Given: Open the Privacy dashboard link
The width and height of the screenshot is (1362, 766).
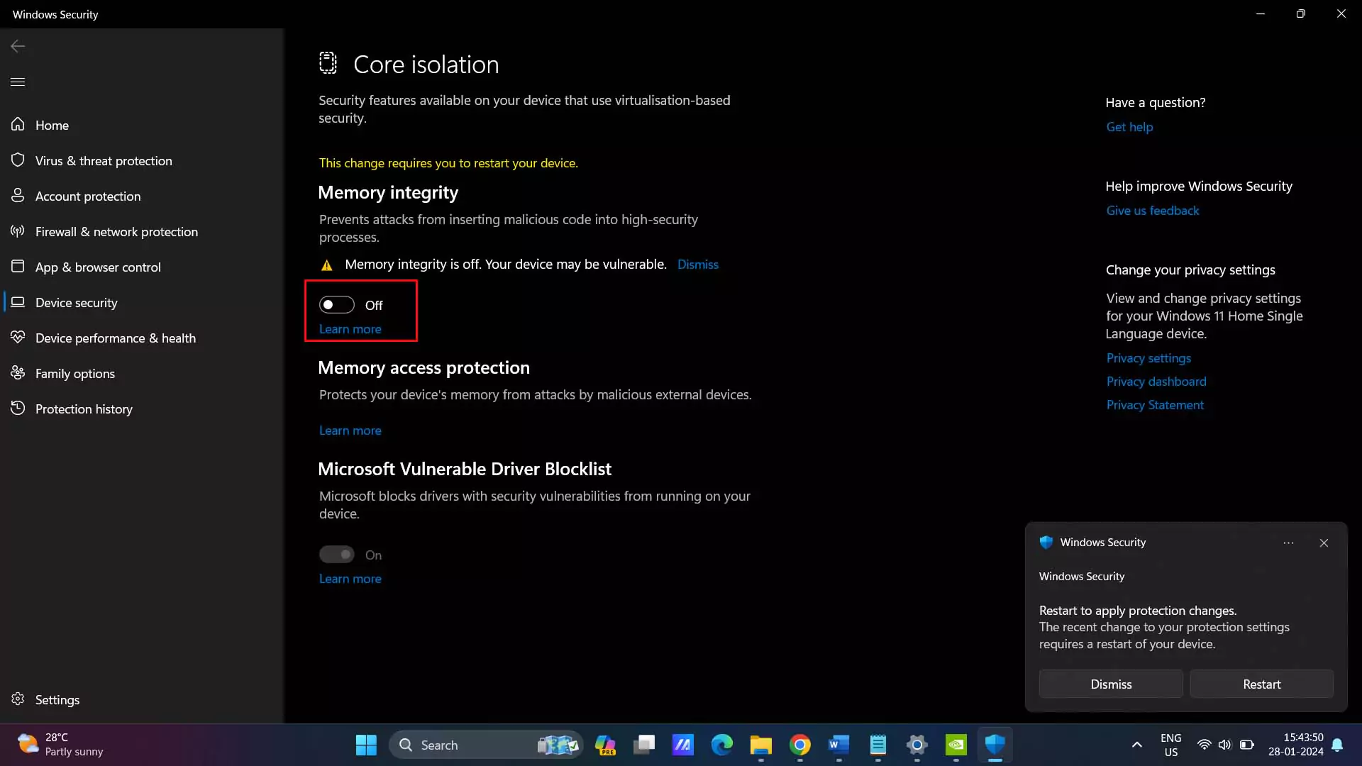Looking at the screenshot, I should coord(1156,382).
